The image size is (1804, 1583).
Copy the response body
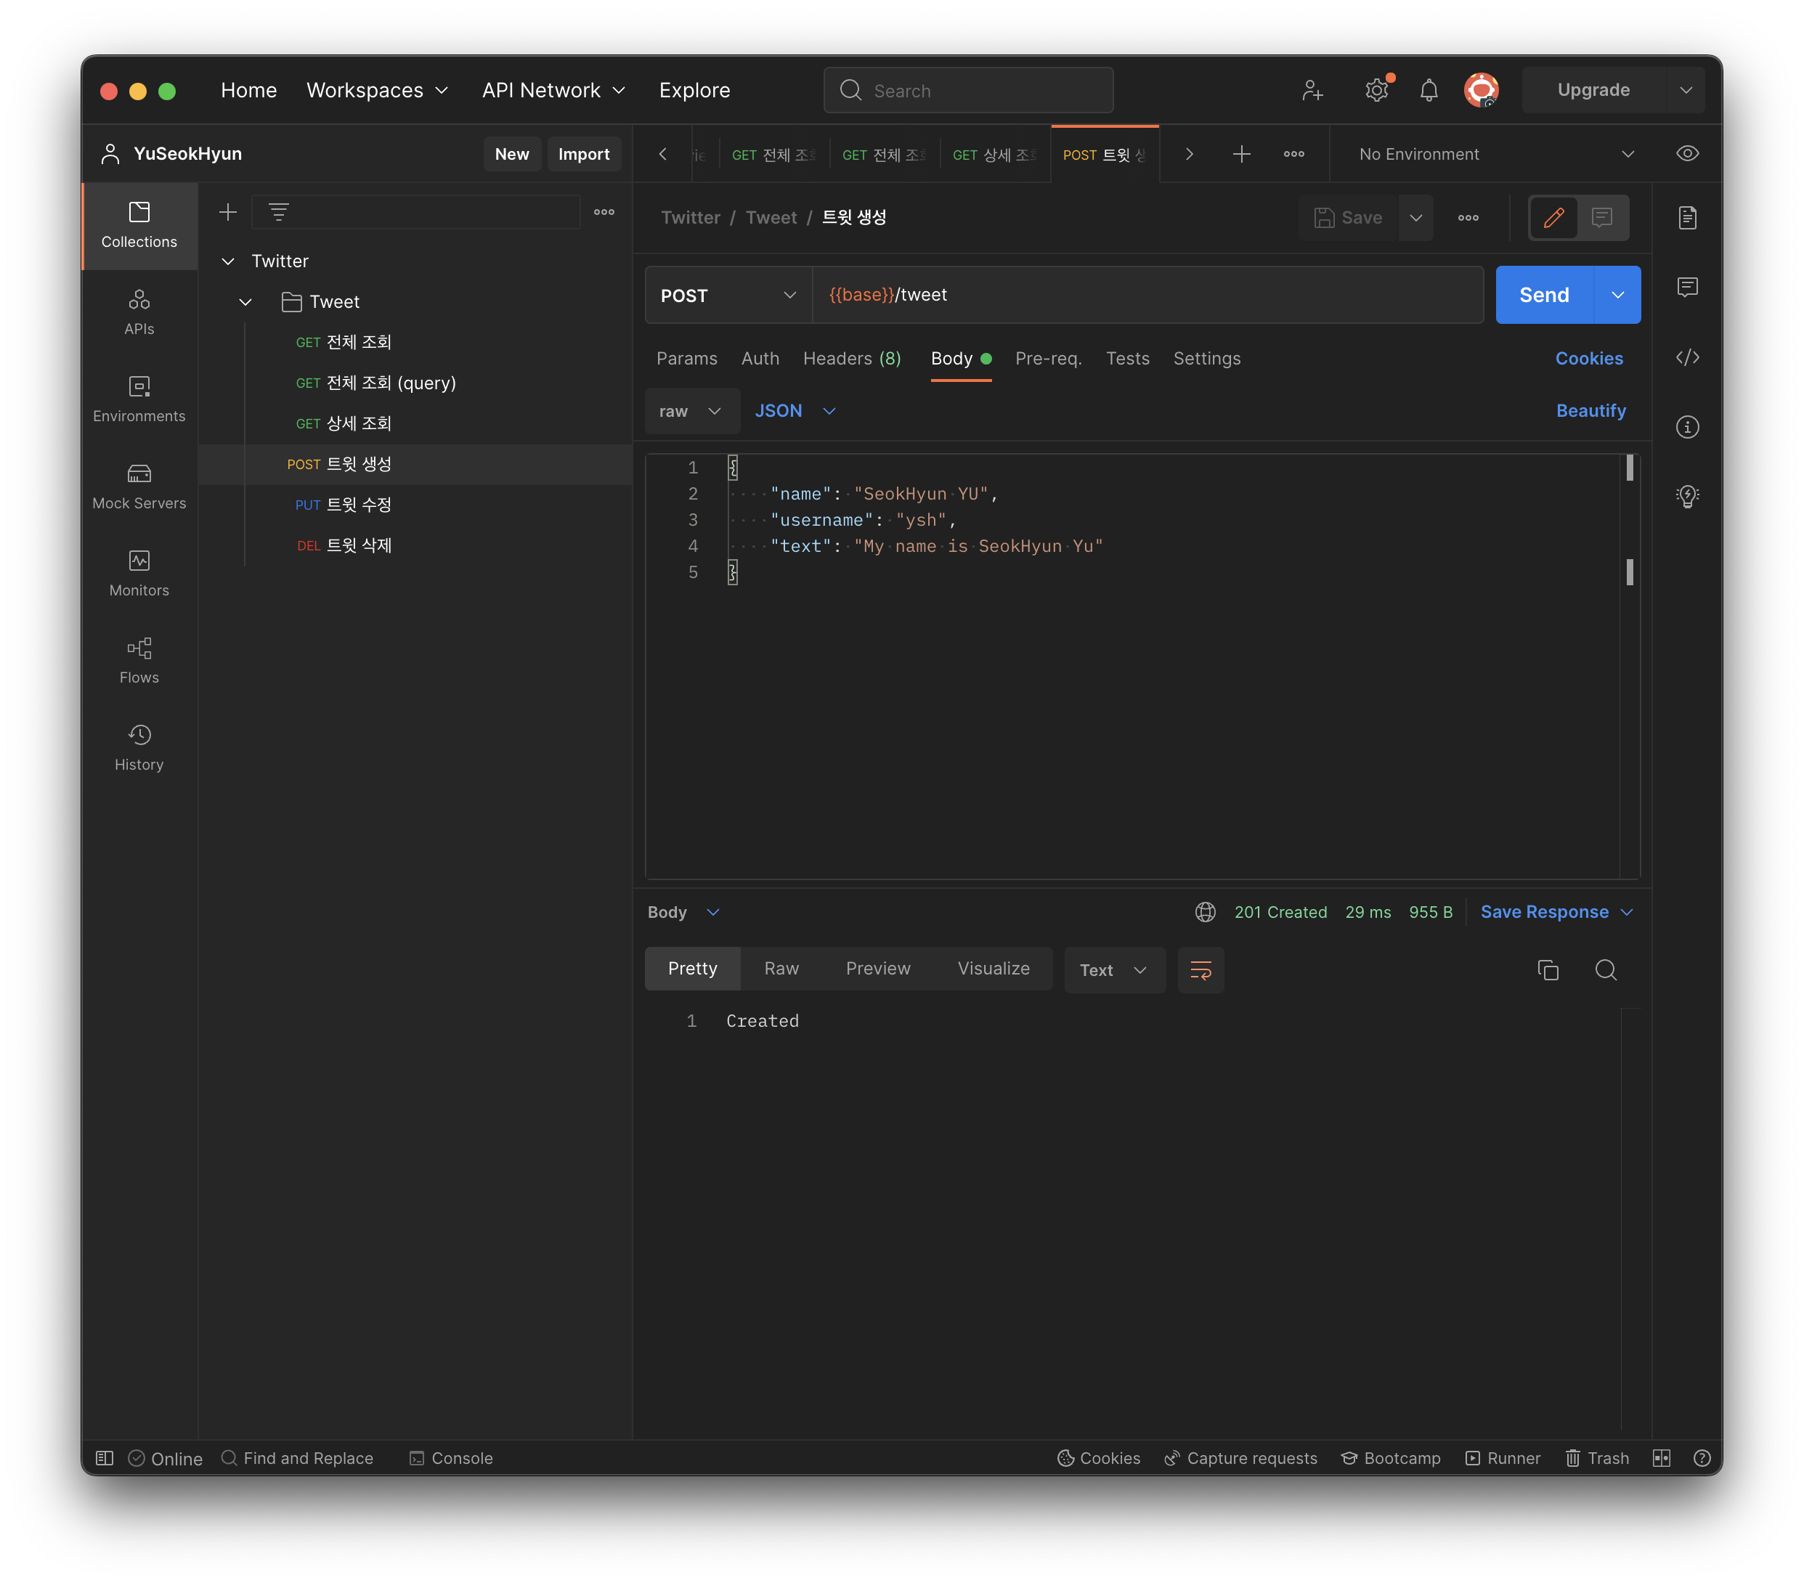point(1547,969)
